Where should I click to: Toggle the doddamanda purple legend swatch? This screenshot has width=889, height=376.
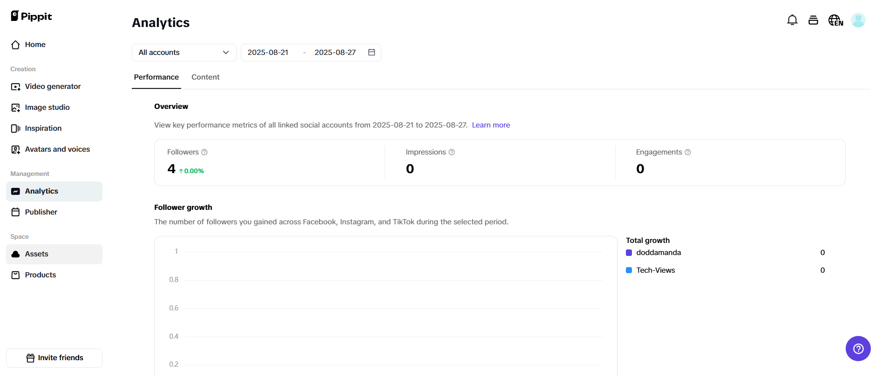click(629, 253)
